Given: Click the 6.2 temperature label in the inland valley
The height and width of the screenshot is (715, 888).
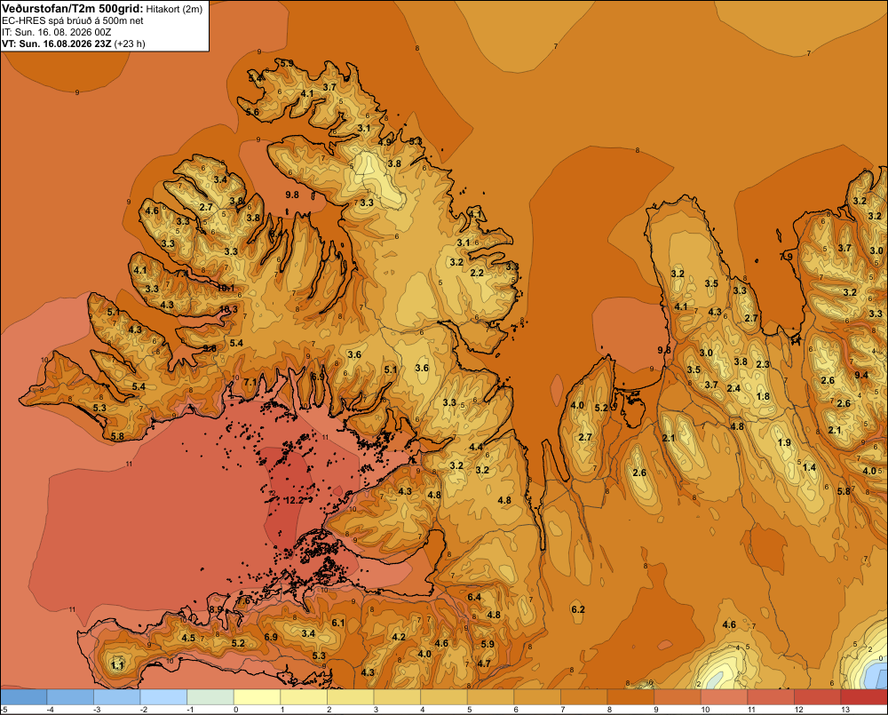Looking at the screenshot, I should pyautogui.click(x=578, y=609).
